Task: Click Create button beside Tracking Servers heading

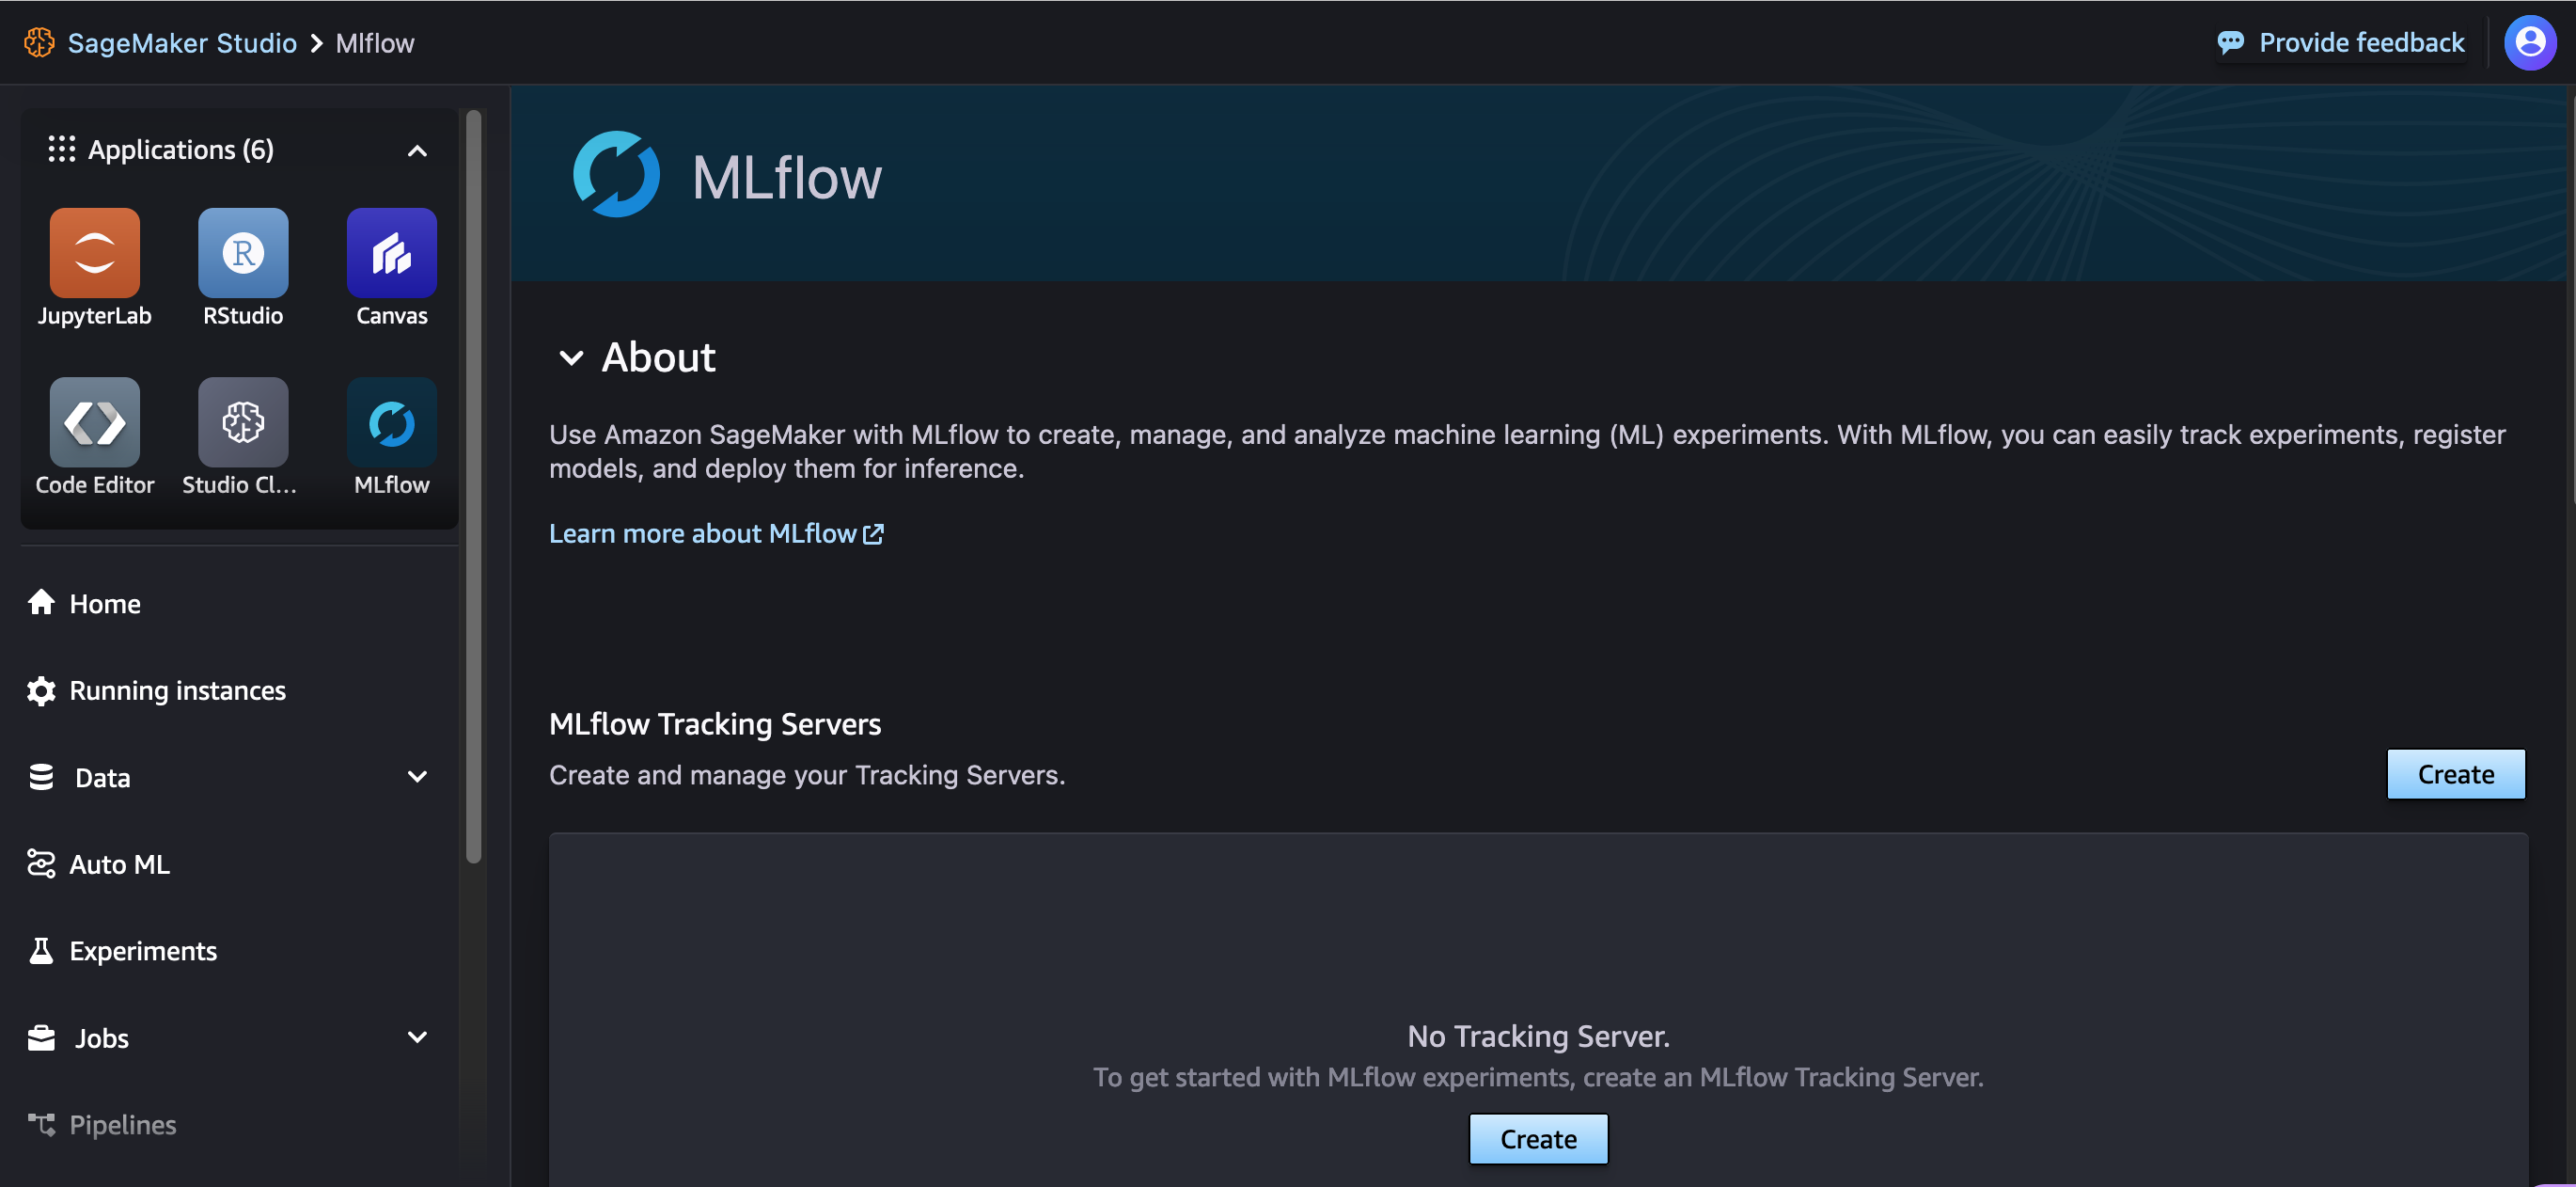Action: 2455,774
